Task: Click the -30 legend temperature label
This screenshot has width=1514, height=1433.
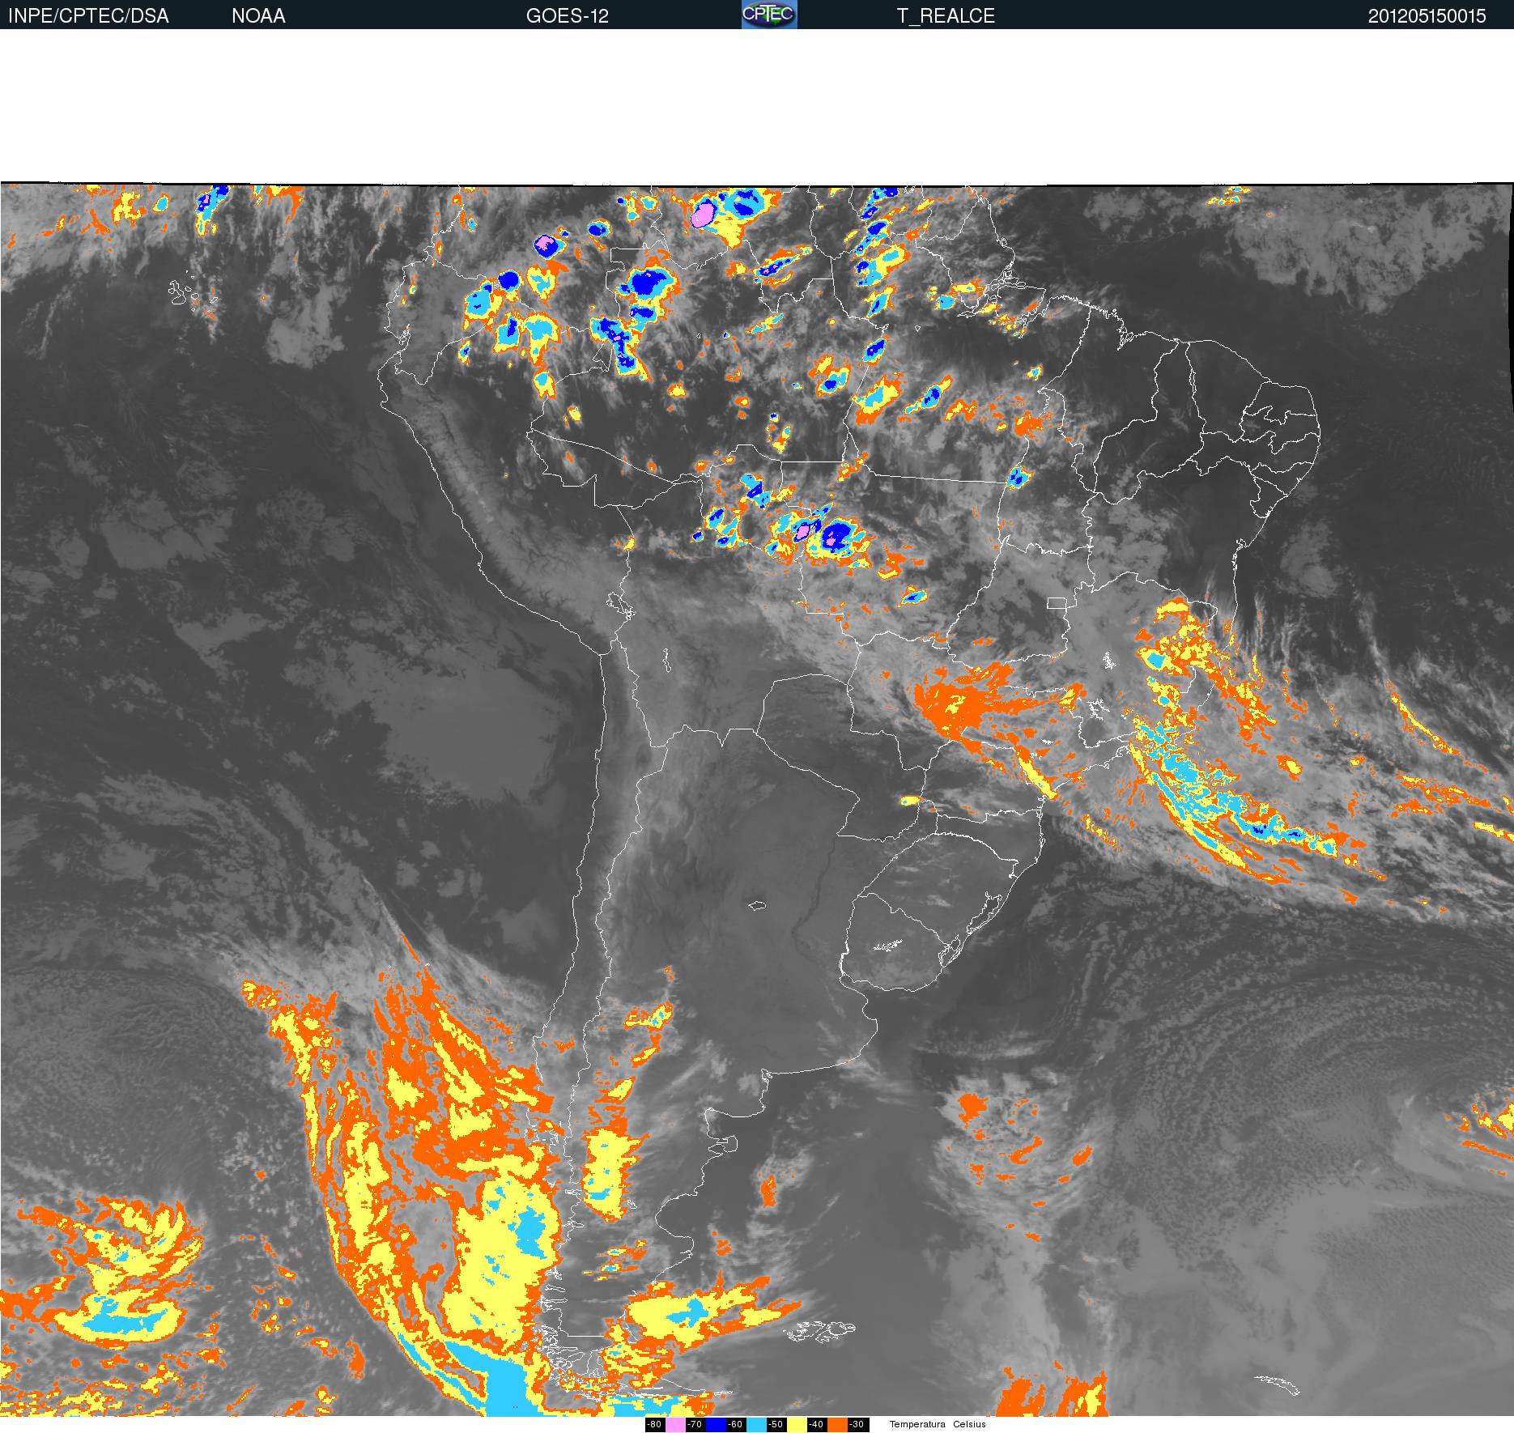Action: tap(857, 1425)
